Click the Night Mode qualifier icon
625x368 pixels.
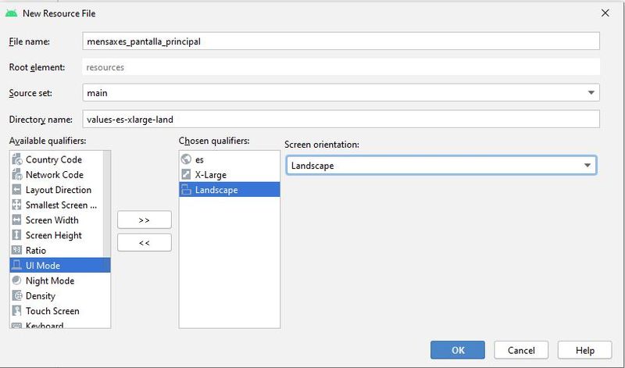point(16,280)
